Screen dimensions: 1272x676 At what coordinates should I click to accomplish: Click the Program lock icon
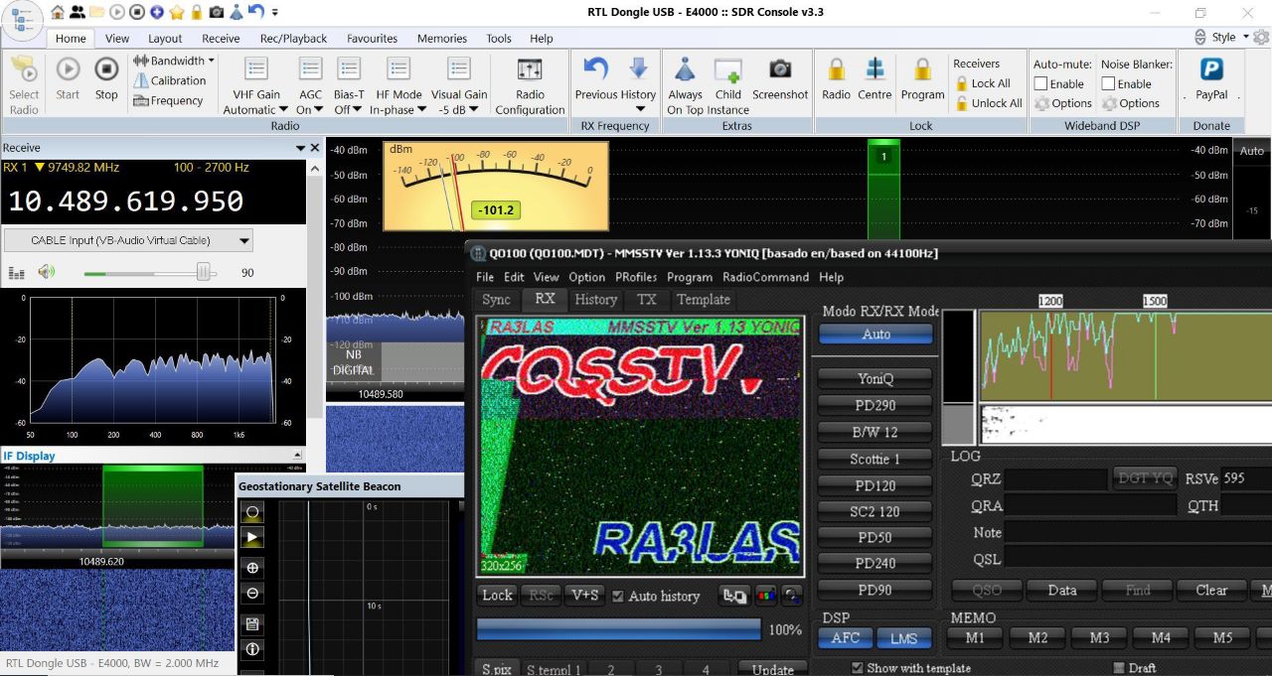(x=922, y=79)
